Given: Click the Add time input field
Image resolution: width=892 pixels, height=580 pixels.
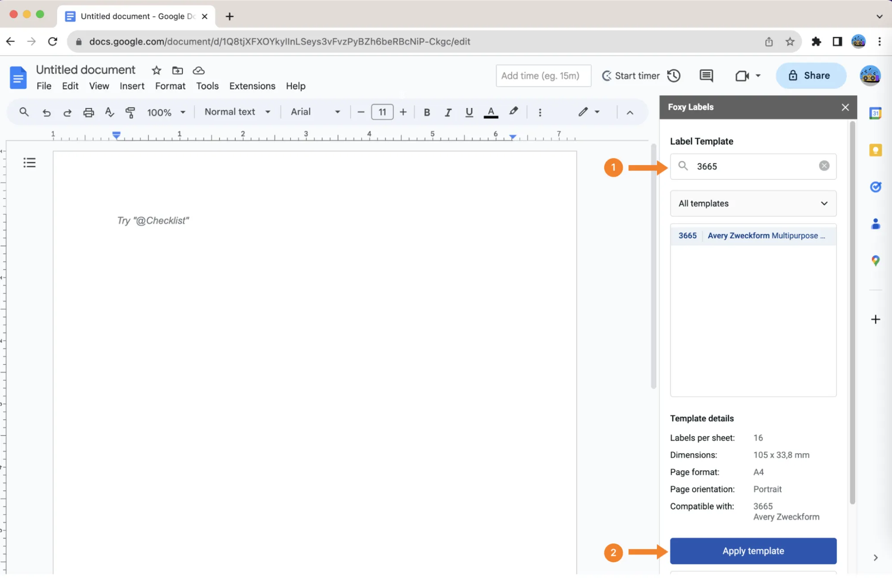Looking at the screenshot, I should click(543, 76).
